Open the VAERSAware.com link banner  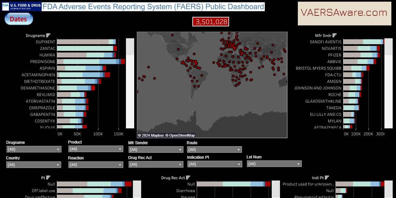[344, 14]
